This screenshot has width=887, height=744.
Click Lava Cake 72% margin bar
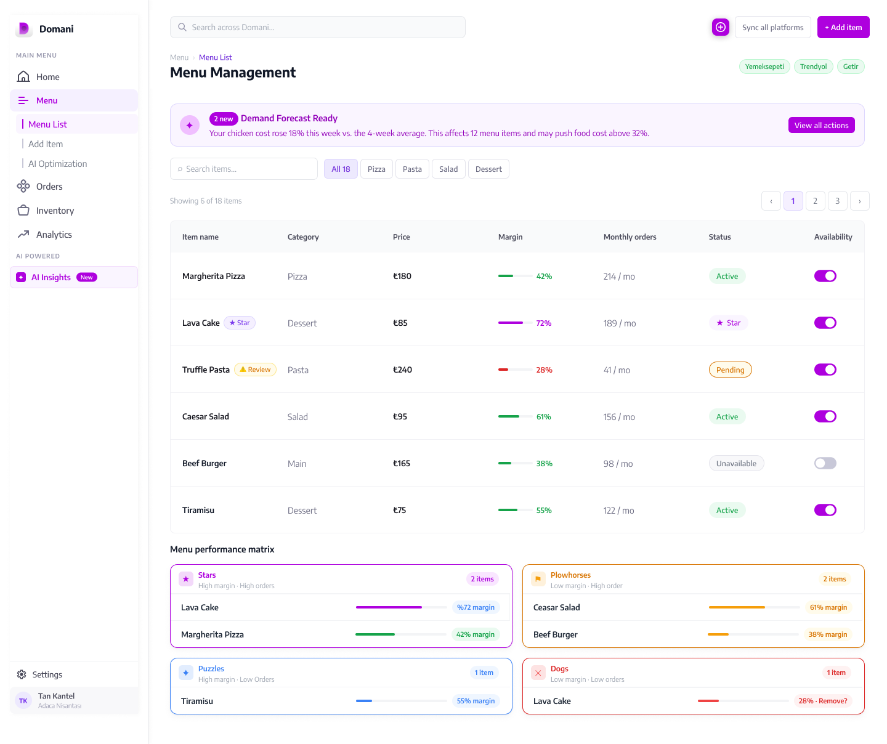[x=515, y=323]
